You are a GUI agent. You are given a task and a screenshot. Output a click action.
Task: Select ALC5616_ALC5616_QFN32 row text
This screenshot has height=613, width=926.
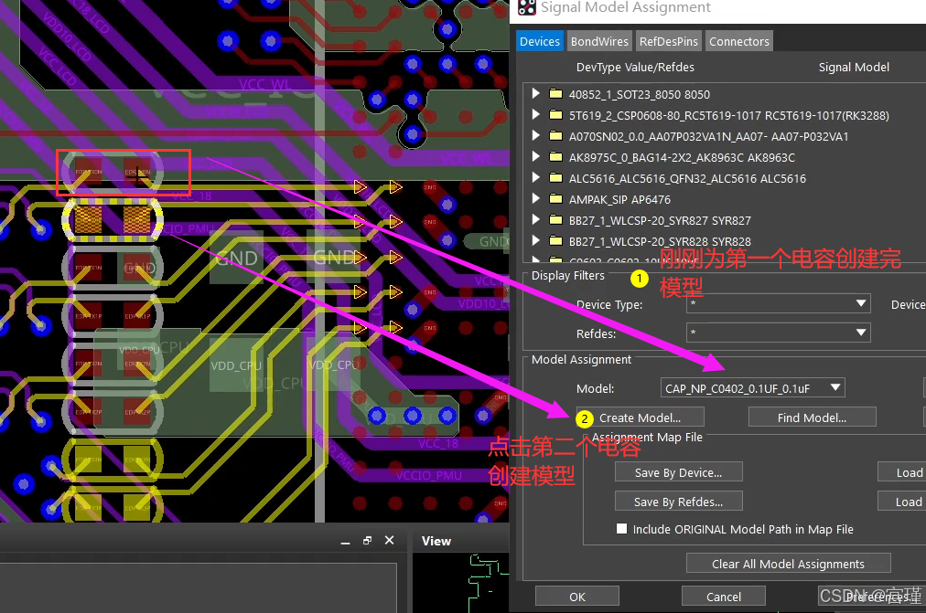687,178
